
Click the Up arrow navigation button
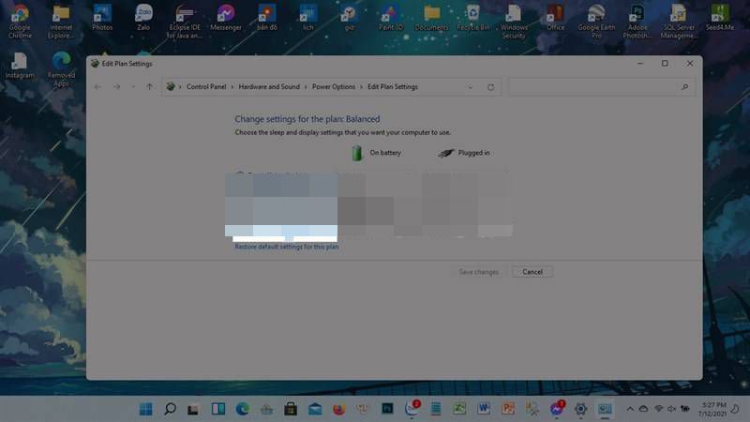[149, 87]
